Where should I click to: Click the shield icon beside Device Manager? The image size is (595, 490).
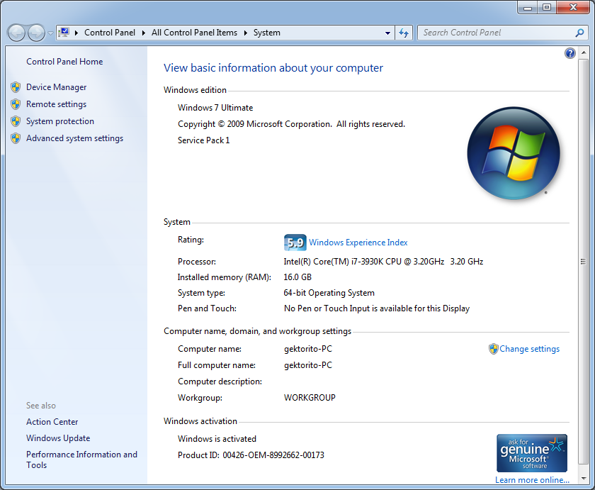click(16, 87)
